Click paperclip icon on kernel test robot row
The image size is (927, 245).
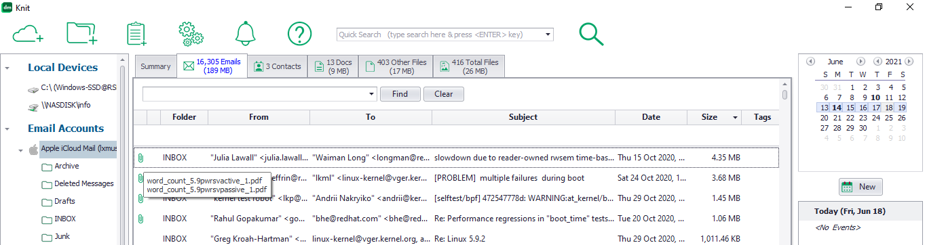coord(140,198)
